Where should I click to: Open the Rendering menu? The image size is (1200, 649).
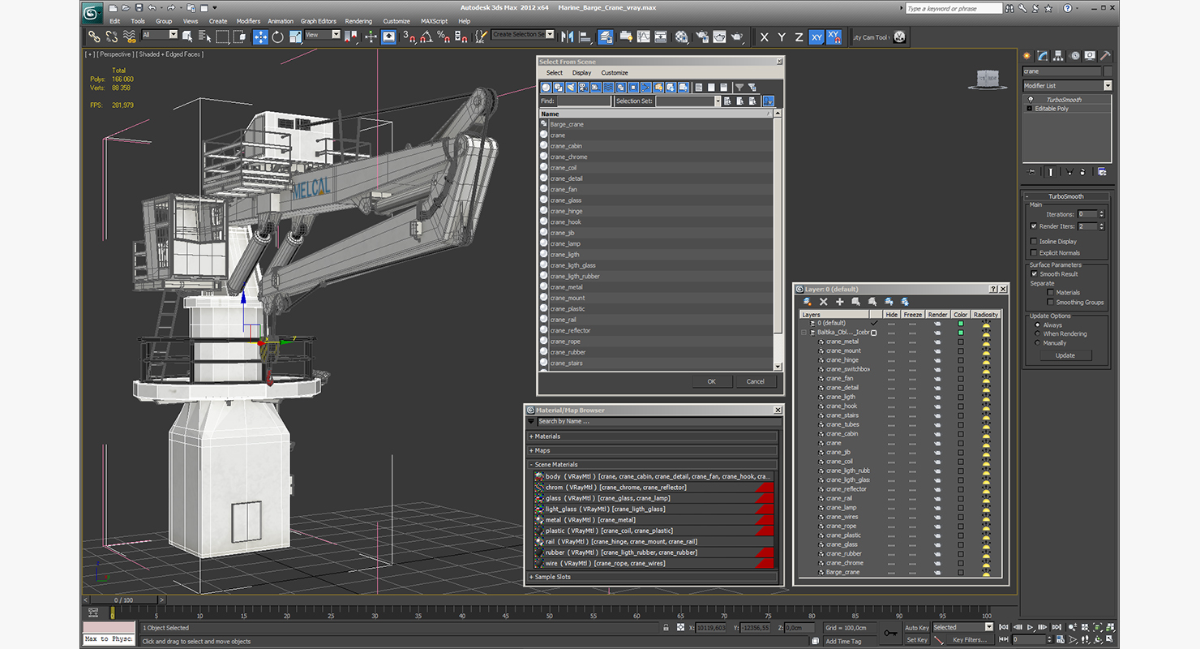tap(358, 21)
